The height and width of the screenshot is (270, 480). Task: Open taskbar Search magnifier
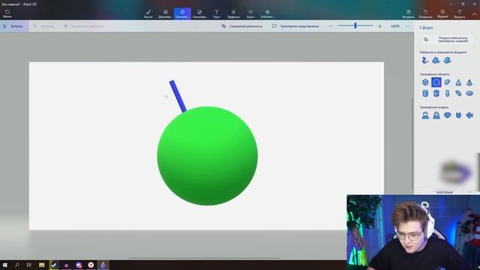pos(17,265)
